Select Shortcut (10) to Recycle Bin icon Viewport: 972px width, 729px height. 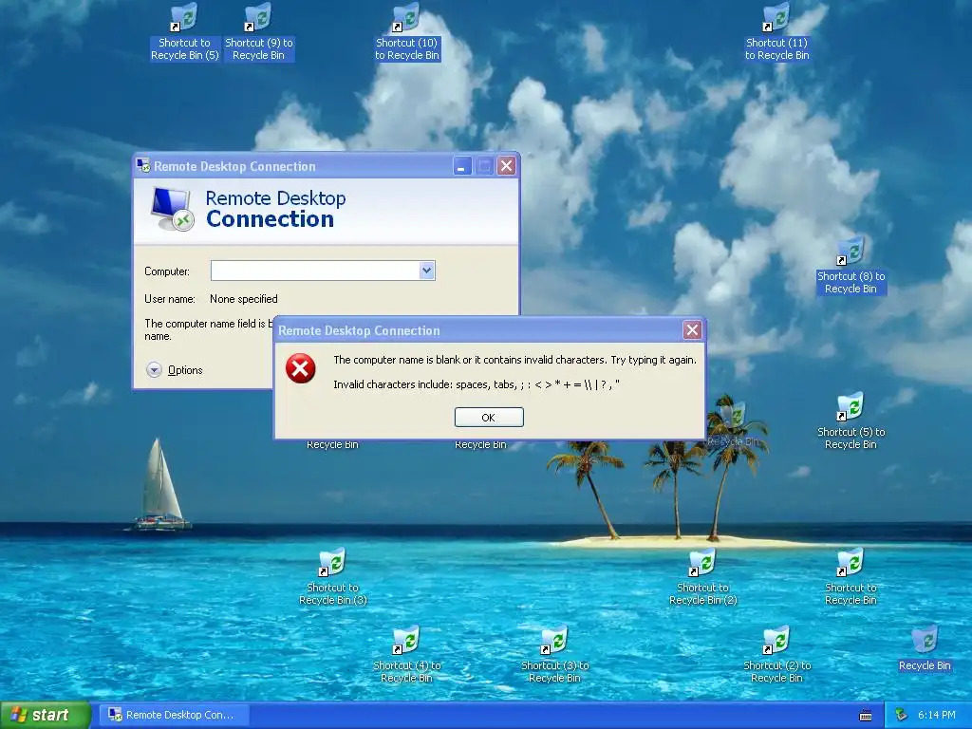click(x=406, y=32)
